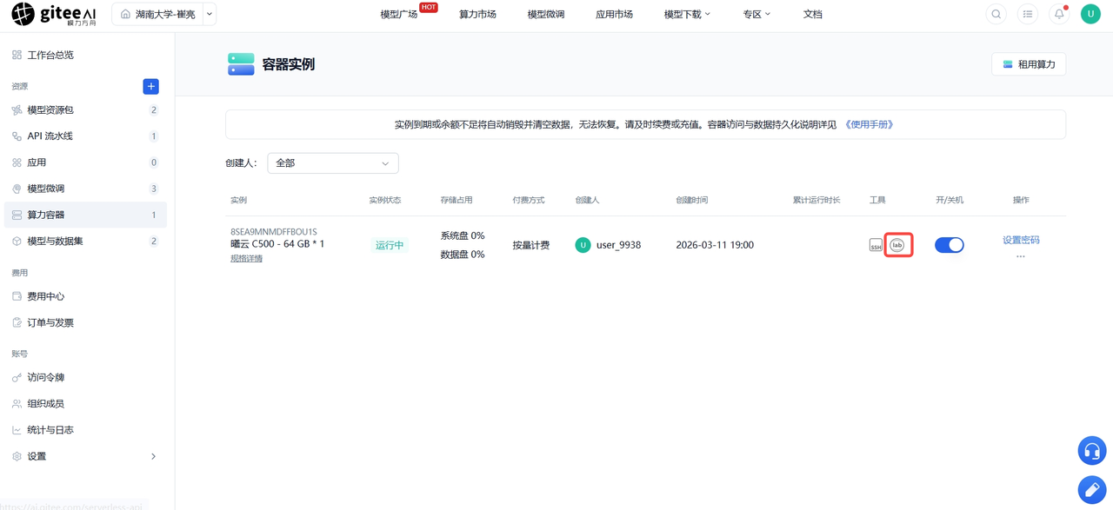Open the search icon in top bar
This screenshot has height=510, width=1113.
tap(996, 14)
